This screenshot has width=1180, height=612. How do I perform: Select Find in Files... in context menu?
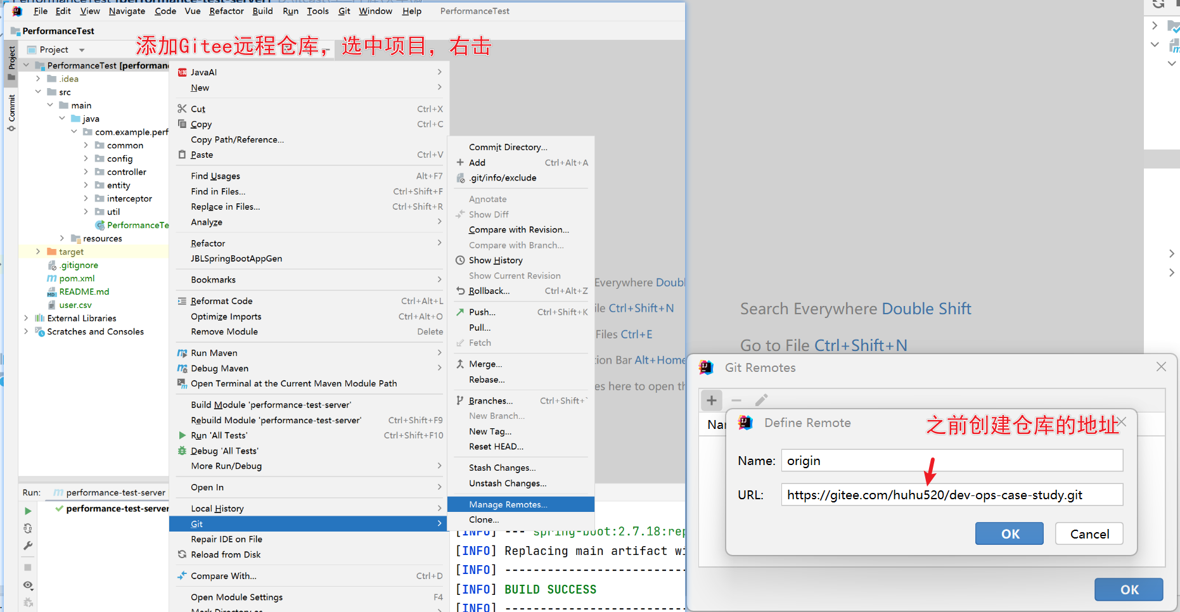tap(309, 191)
